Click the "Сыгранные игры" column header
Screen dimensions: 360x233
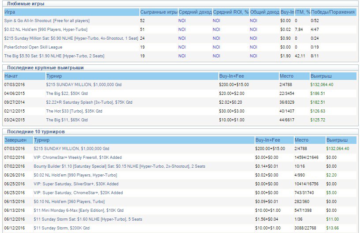tap(158, 12)
